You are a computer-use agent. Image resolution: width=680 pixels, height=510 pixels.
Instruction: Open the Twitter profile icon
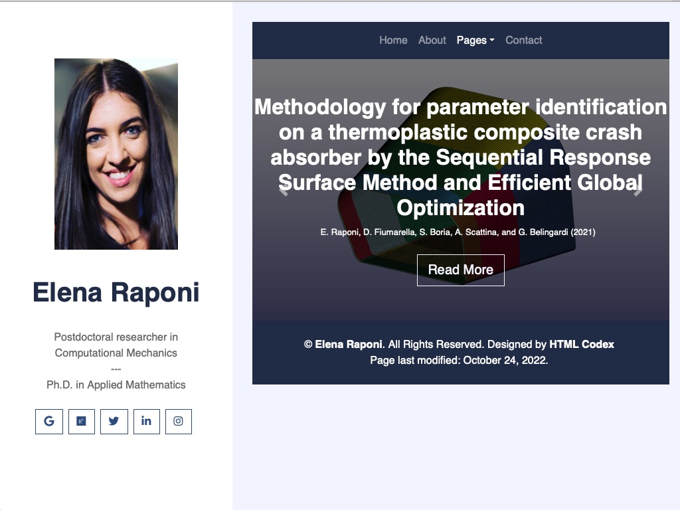[x=114, y=421]
